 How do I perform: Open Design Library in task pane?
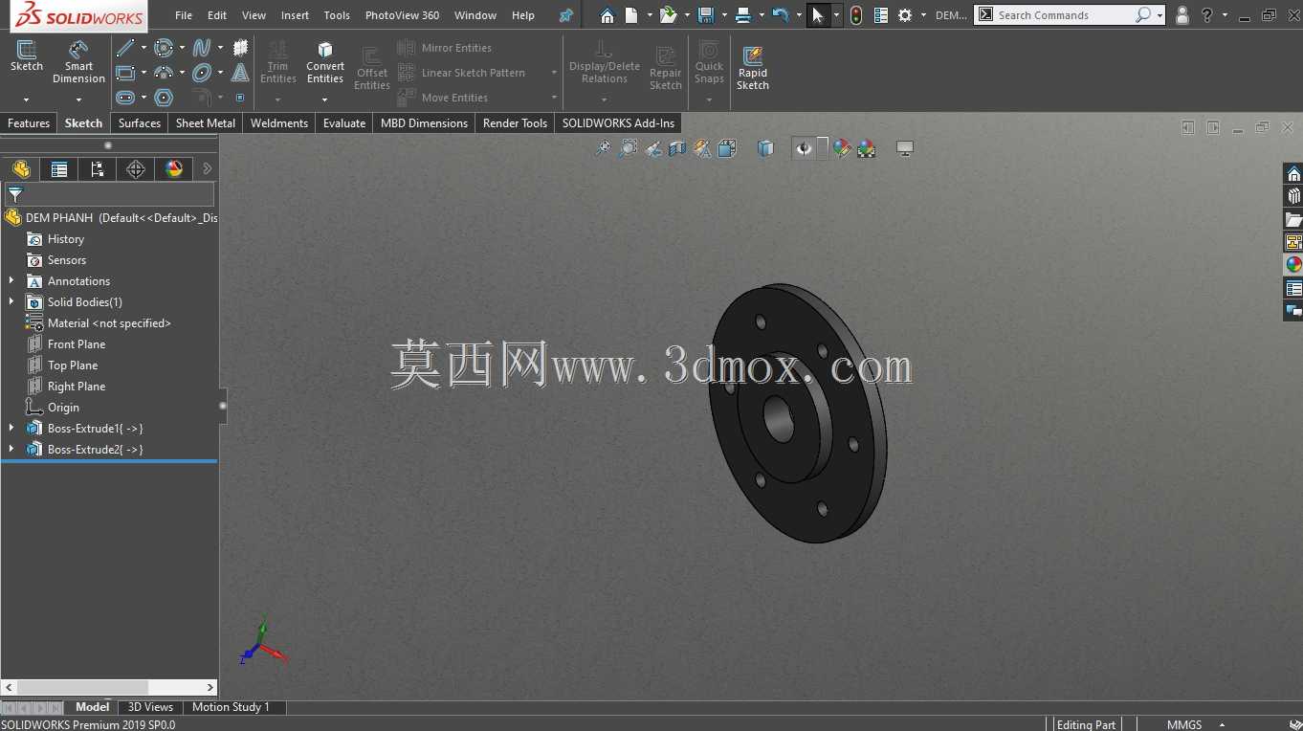tap(1293, 196)
